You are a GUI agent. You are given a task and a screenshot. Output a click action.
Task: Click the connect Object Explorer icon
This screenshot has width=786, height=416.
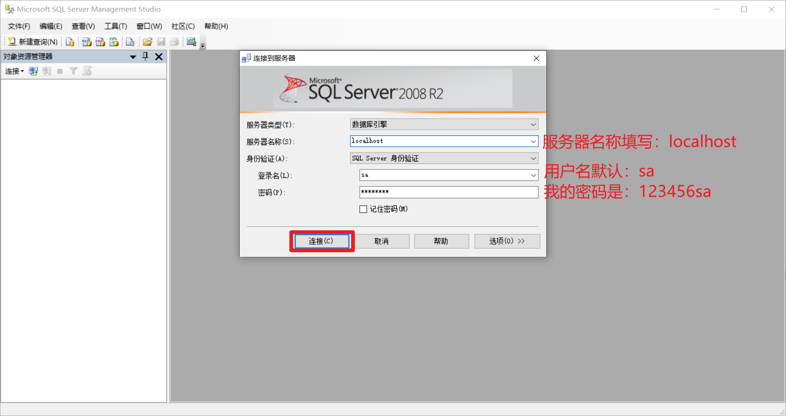tap(33, 71)
